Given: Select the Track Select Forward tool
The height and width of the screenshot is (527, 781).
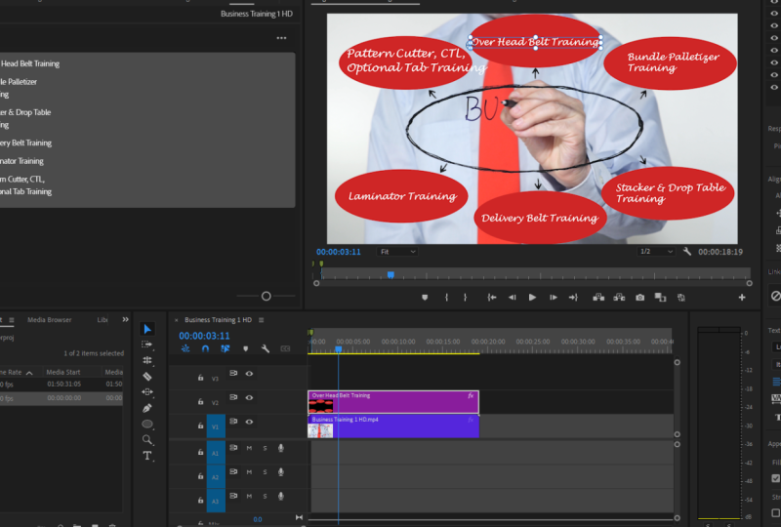Looking at the screenshot, I should click(x=147, y=345).
